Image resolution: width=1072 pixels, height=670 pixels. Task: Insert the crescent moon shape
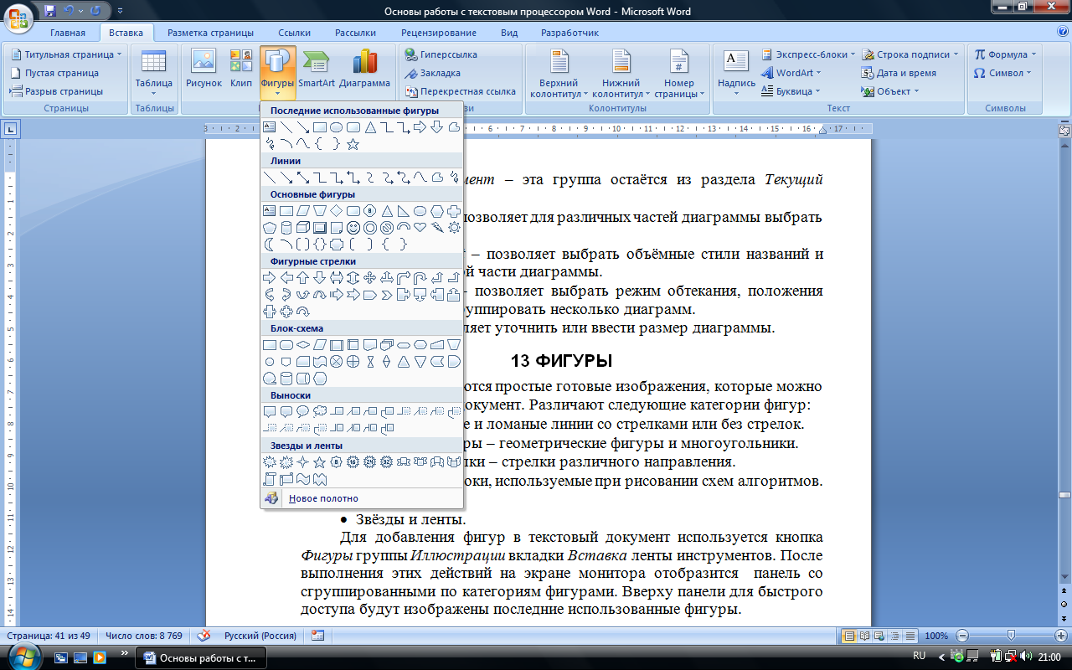point(269,245)
